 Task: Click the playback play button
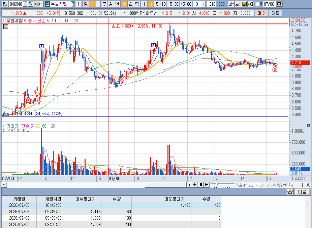(189, 185)
